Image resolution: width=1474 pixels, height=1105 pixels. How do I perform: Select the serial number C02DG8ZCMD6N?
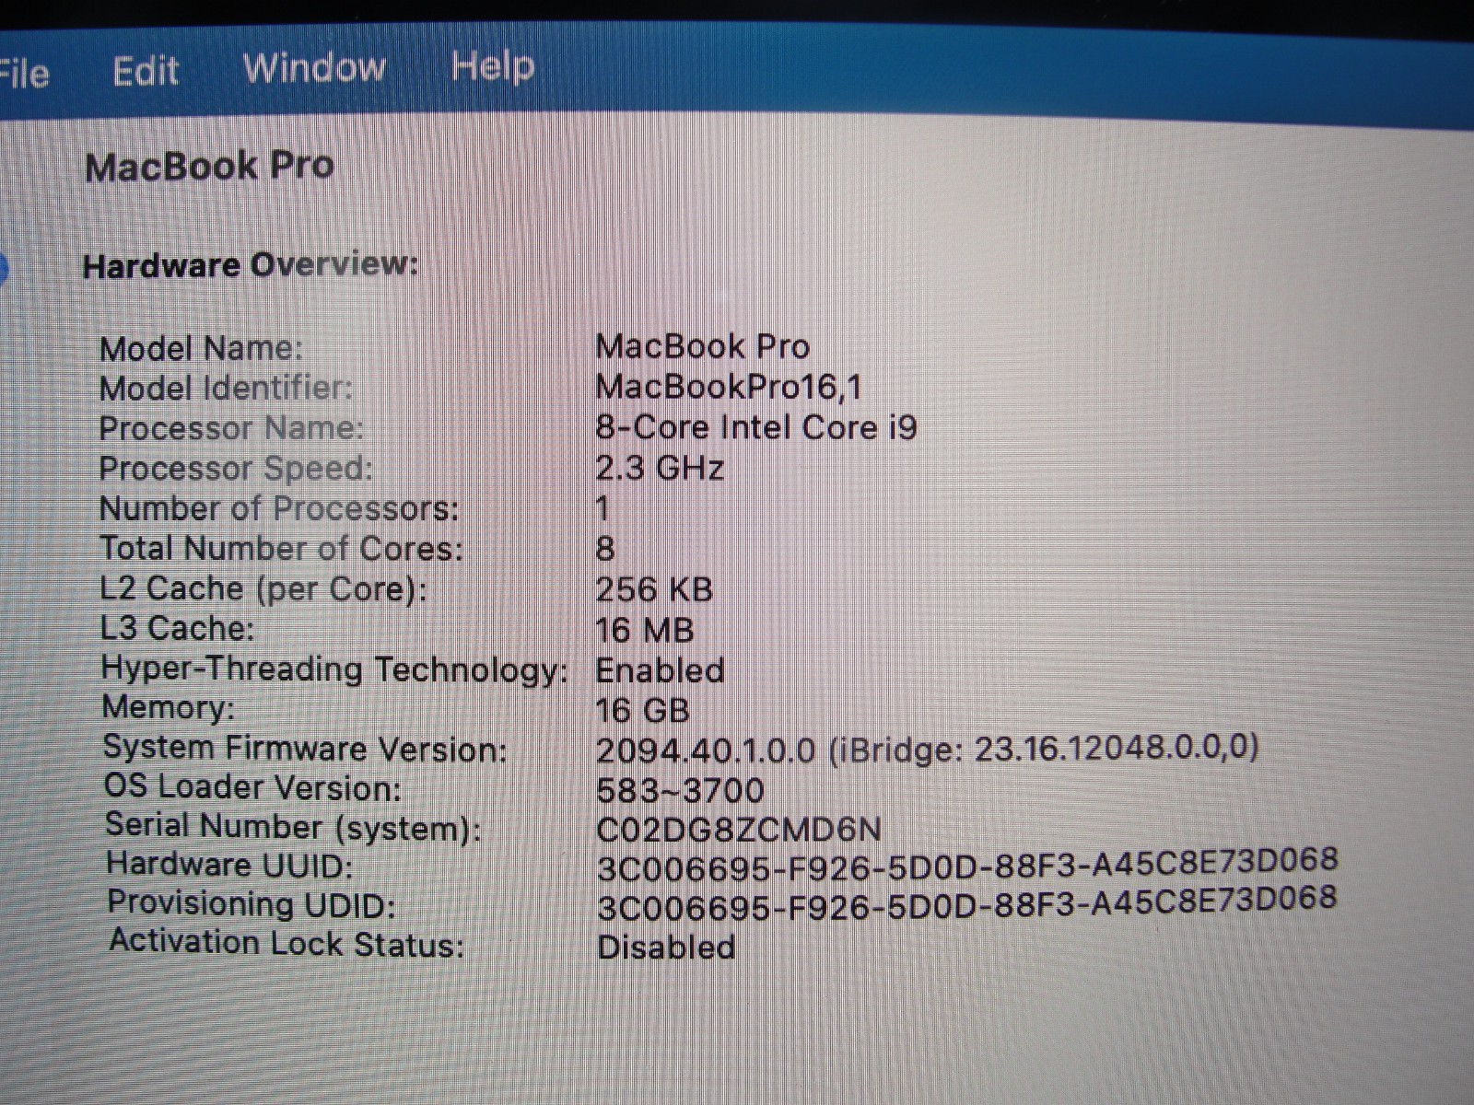(x=739, y=831)
